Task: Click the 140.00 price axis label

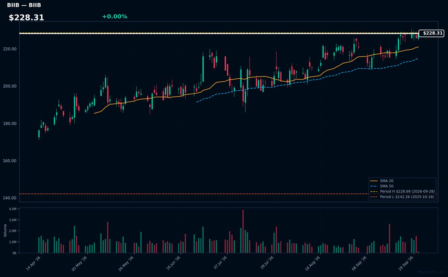Action: click(10, 198)
